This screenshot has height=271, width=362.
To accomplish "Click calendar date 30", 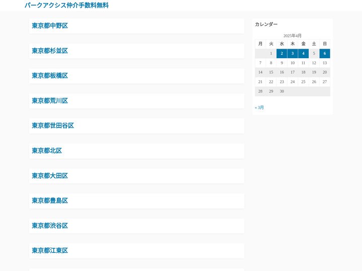I will [282, 91].
